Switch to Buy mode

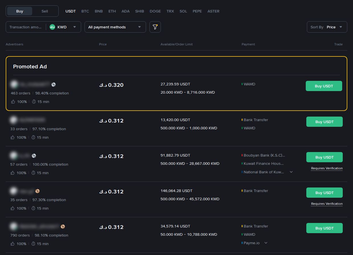20,11
